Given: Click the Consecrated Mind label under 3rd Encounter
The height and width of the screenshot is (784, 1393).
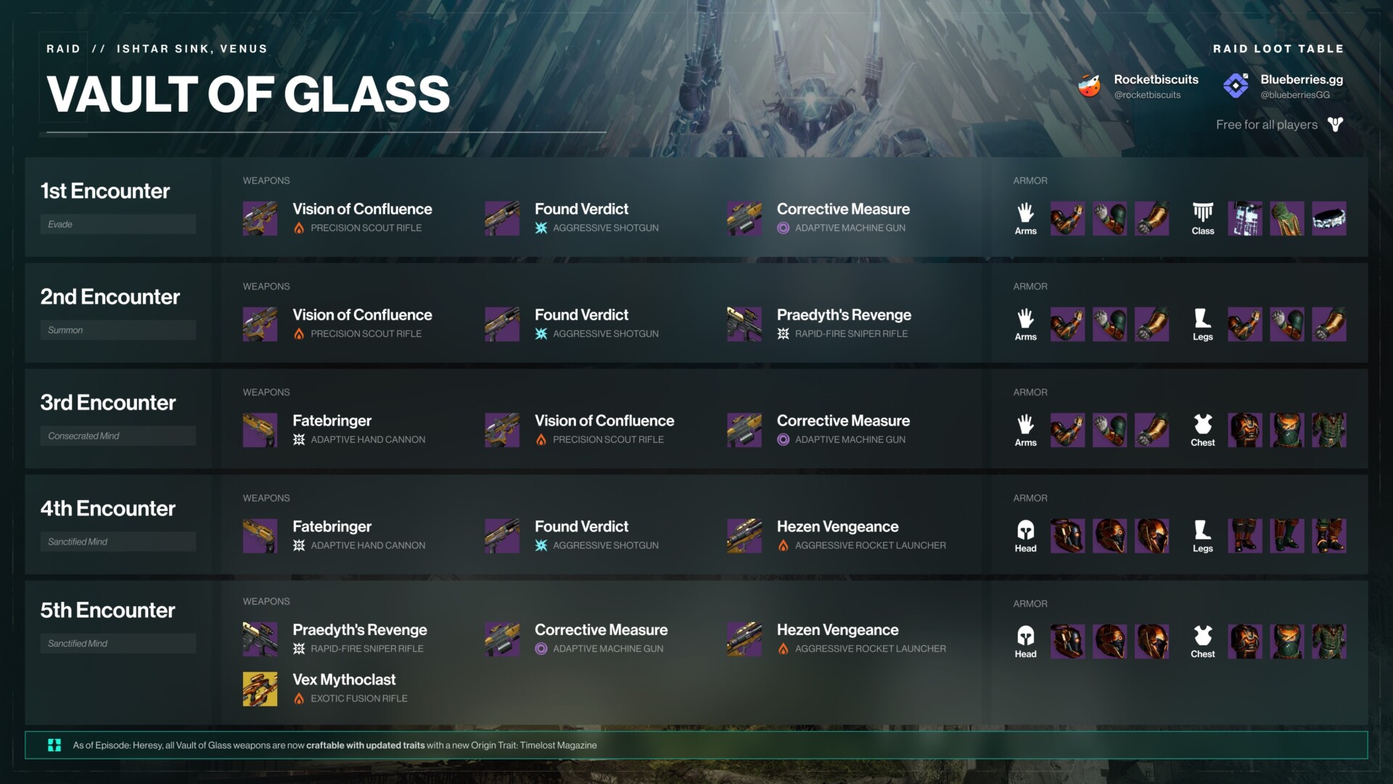Looking at the screenshot, I should [83, 436].
